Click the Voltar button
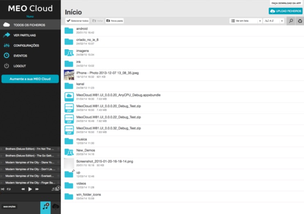The height and width of the screenshot is (214, 304). point(98,21)
